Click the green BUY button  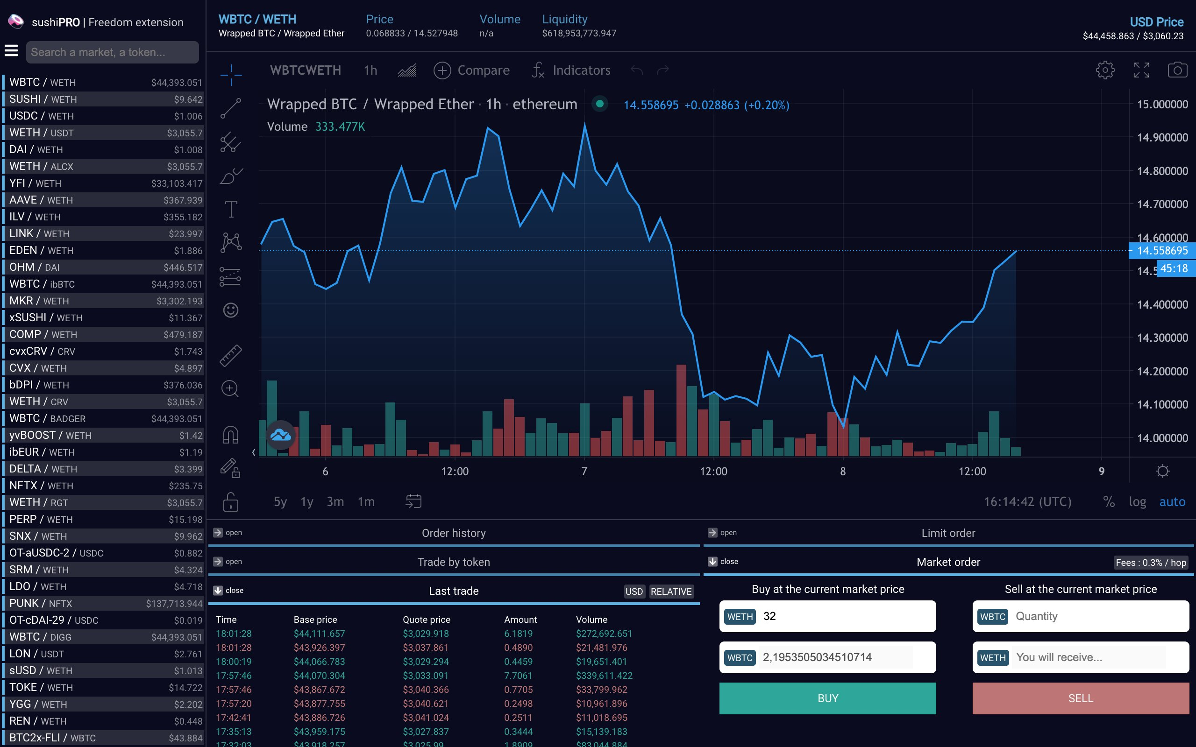827,698
